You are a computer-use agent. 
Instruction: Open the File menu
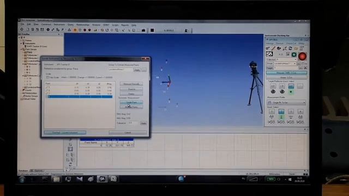(x=22, y=24)
